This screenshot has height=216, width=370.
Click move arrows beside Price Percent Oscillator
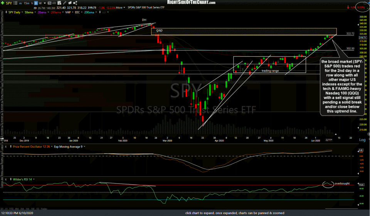[11, 147]
